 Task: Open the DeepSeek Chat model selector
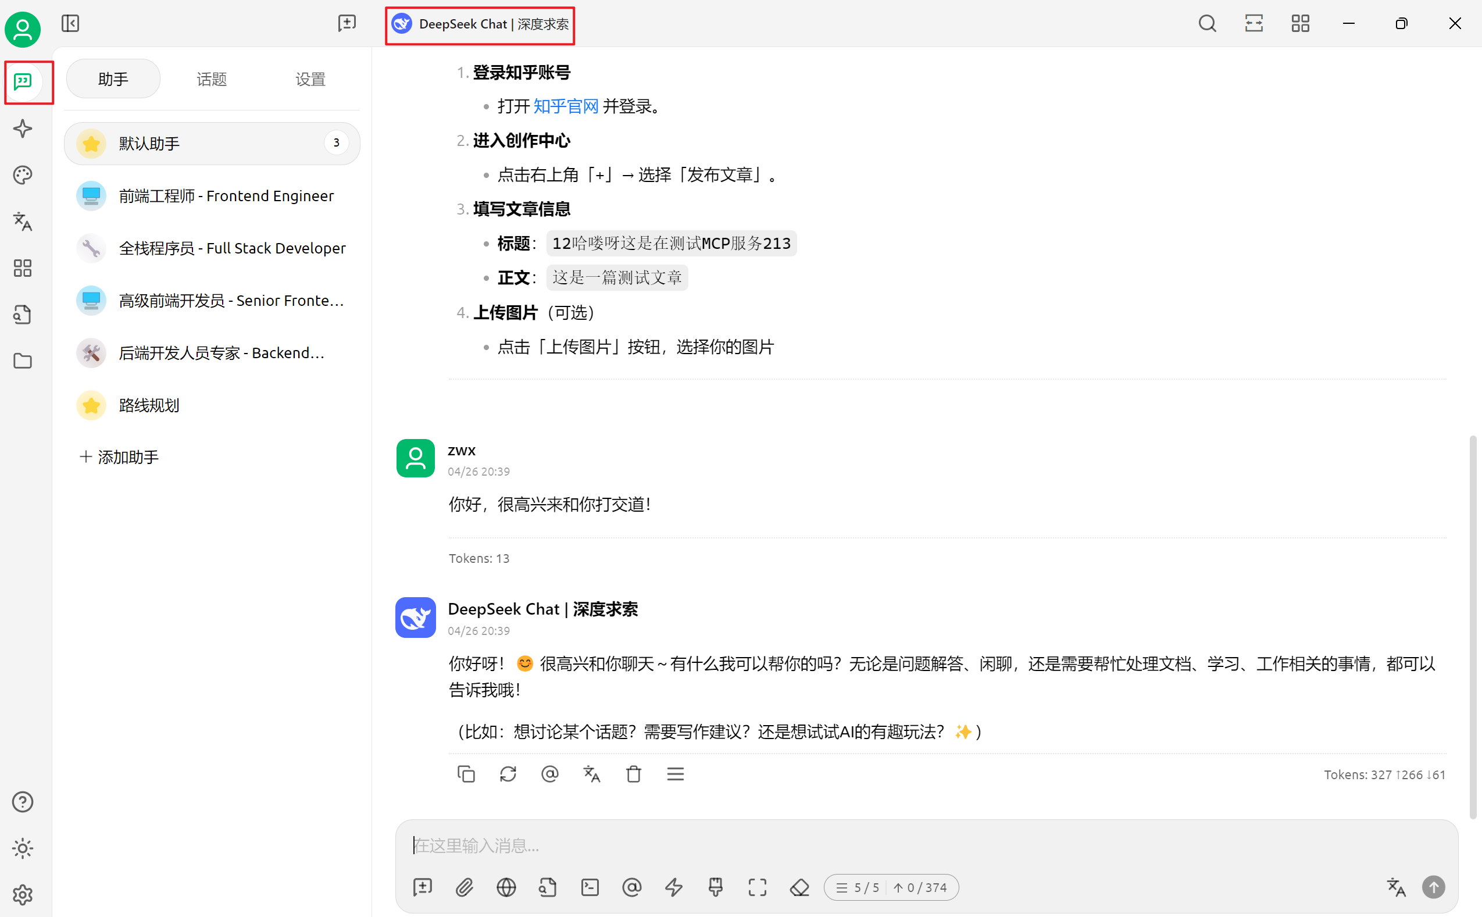coord(480,24)
